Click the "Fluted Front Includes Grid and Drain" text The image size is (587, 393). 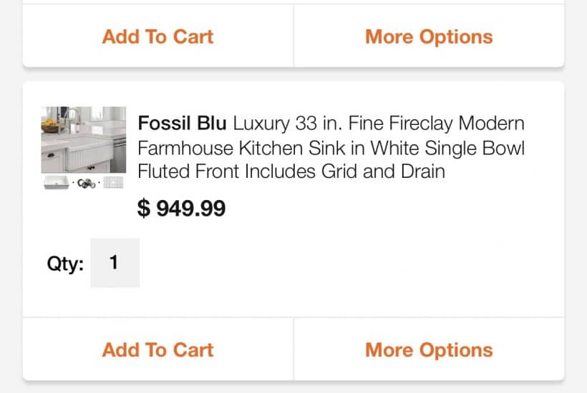coord(291,171)
